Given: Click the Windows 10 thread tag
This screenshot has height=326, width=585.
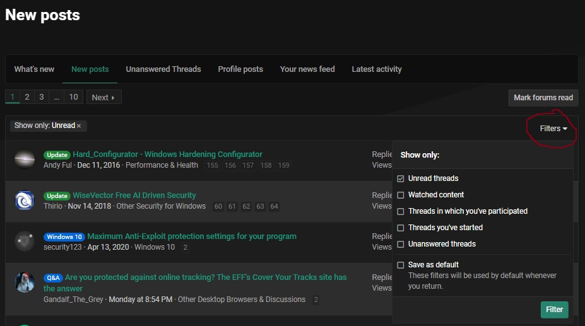Looking at the screenshot, I should (64, 237).
